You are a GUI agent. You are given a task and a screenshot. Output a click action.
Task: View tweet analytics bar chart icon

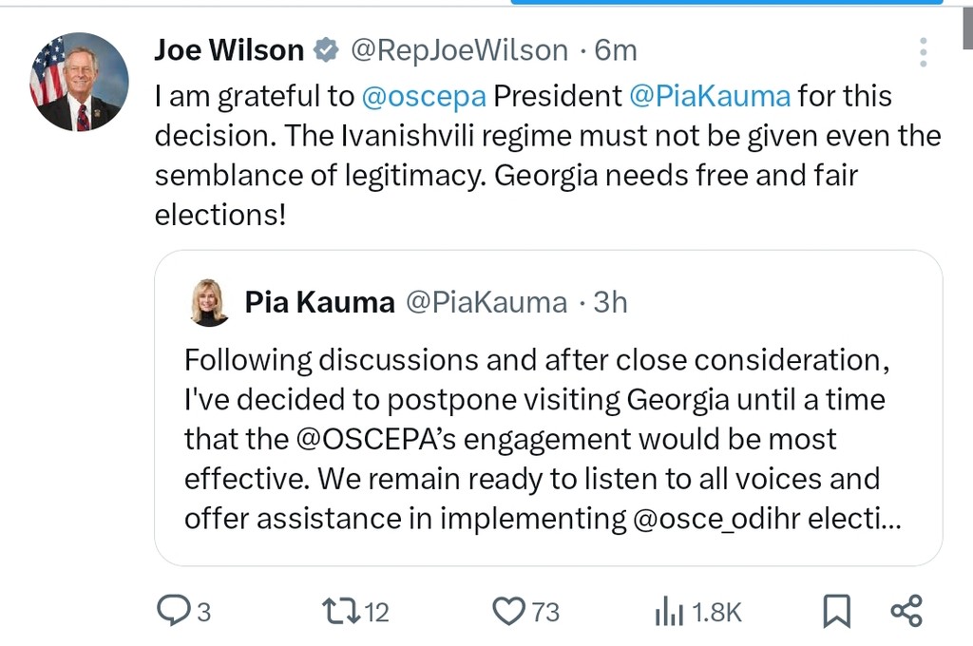pyautogui.click(x=669, y=612)
